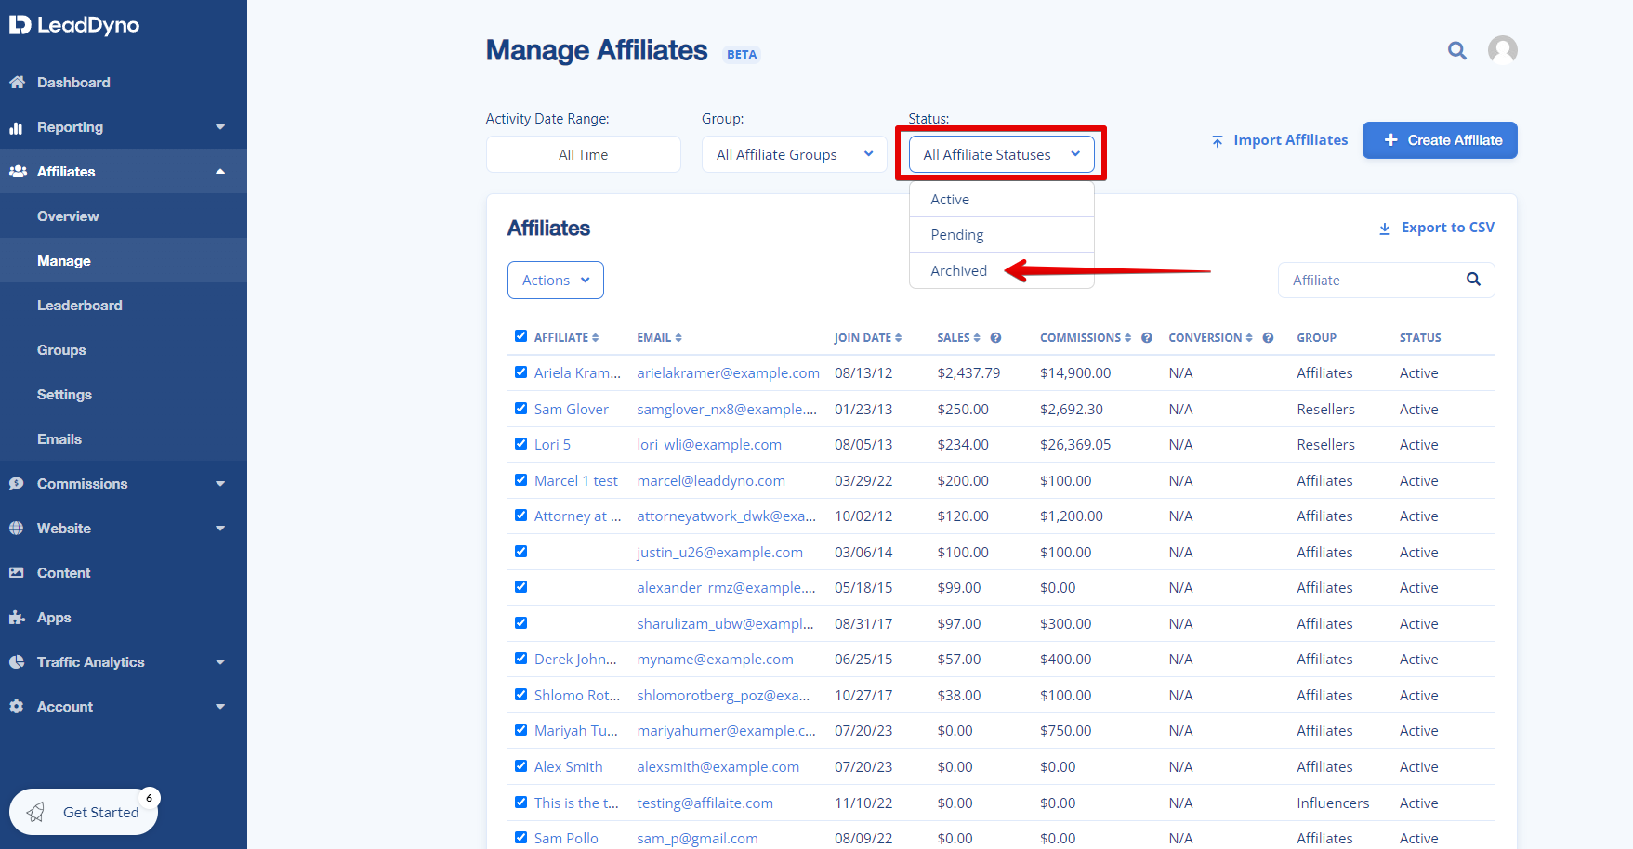Select Archived status option

click(1002, 270)
